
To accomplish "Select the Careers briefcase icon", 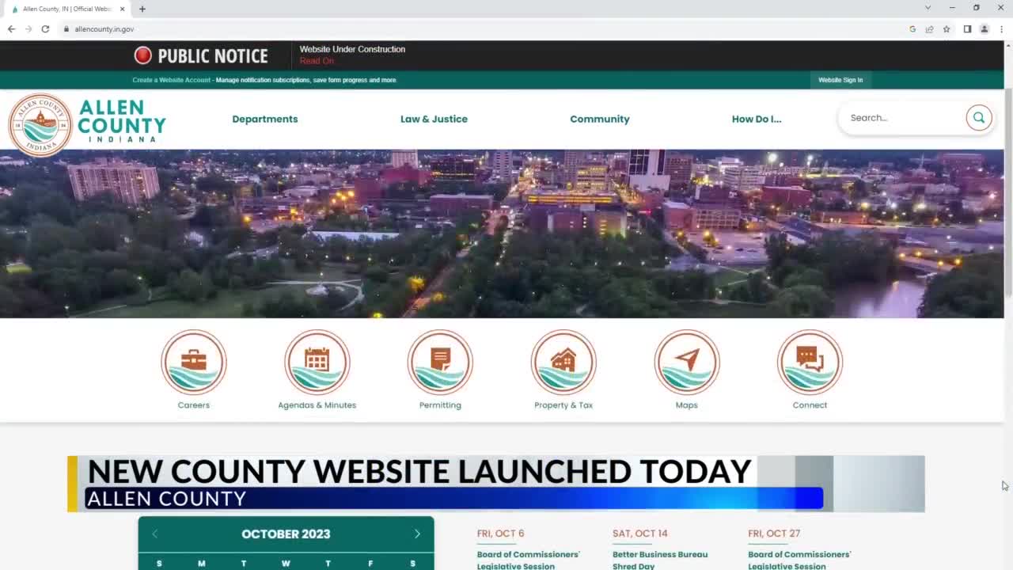I will point(194,362).
